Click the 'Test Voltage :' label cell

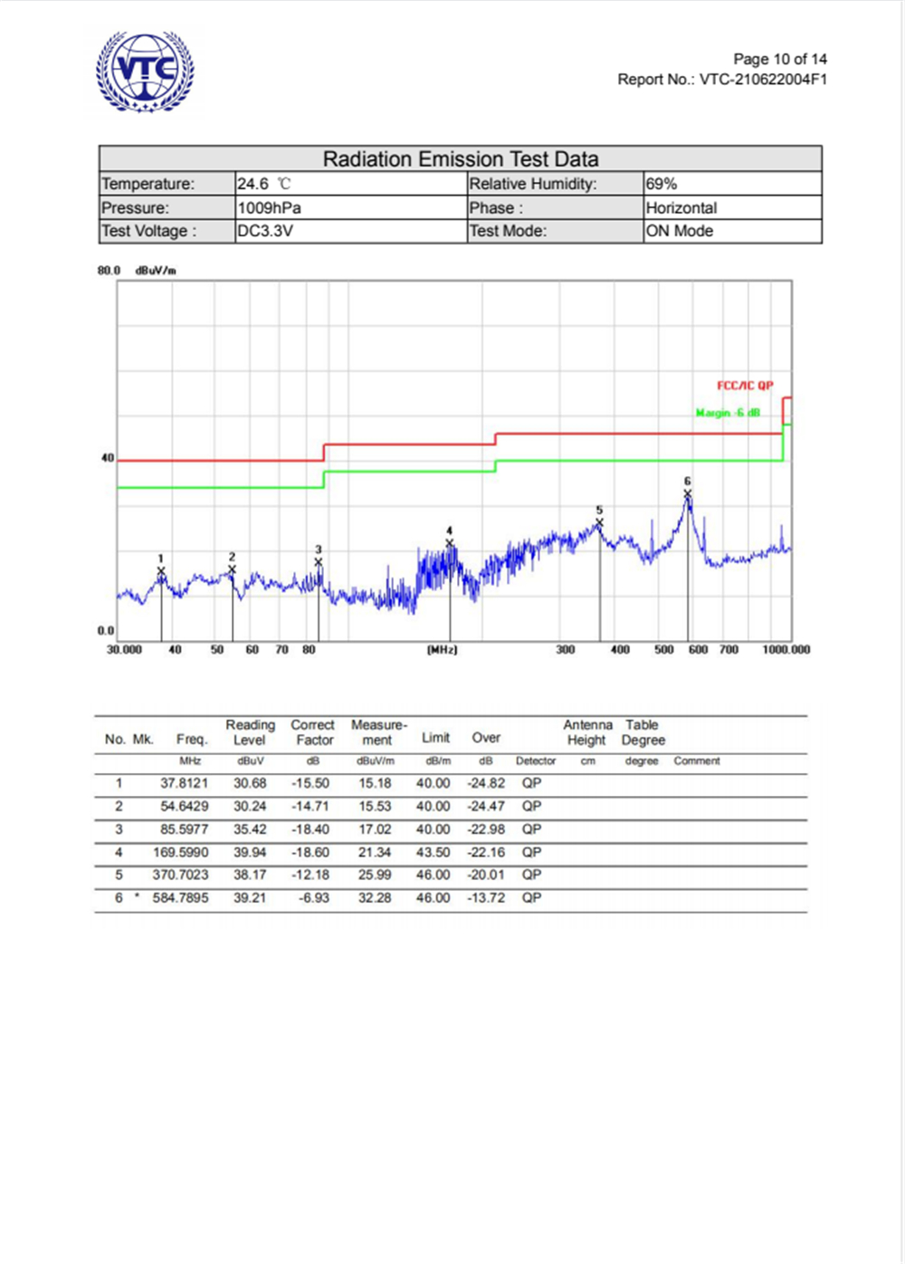click(x=167, y=231)
